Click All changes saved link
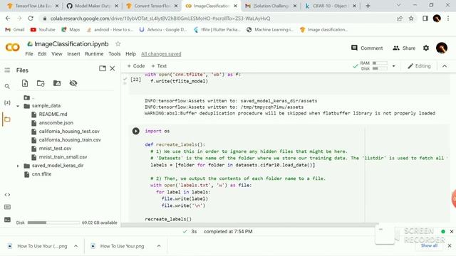Screen dimensions: 456x256 161,54
